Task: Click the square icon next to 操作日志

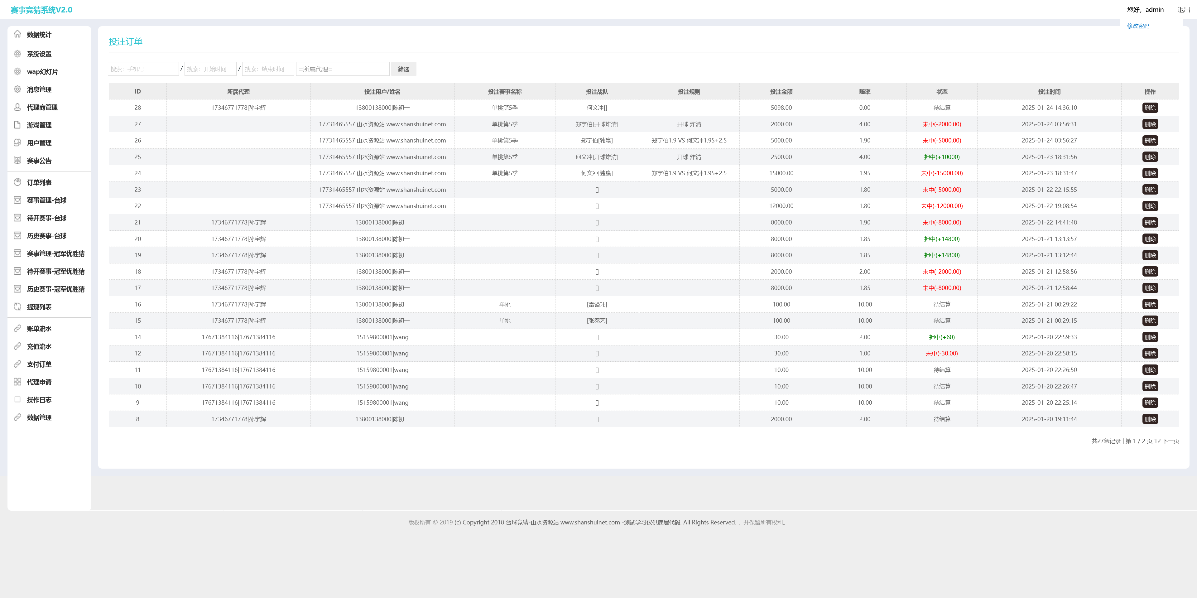Action: coord(17,400)
